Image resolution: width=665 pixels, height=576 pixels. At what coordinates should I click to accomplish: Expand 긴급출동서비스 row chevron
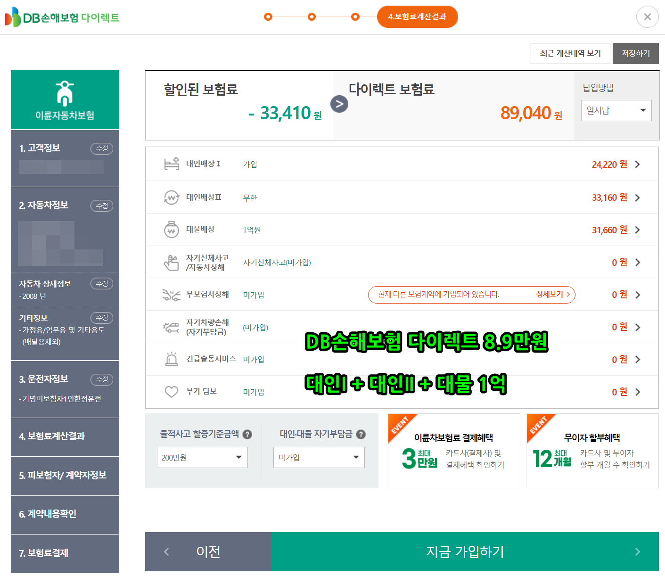pos(638,360)
